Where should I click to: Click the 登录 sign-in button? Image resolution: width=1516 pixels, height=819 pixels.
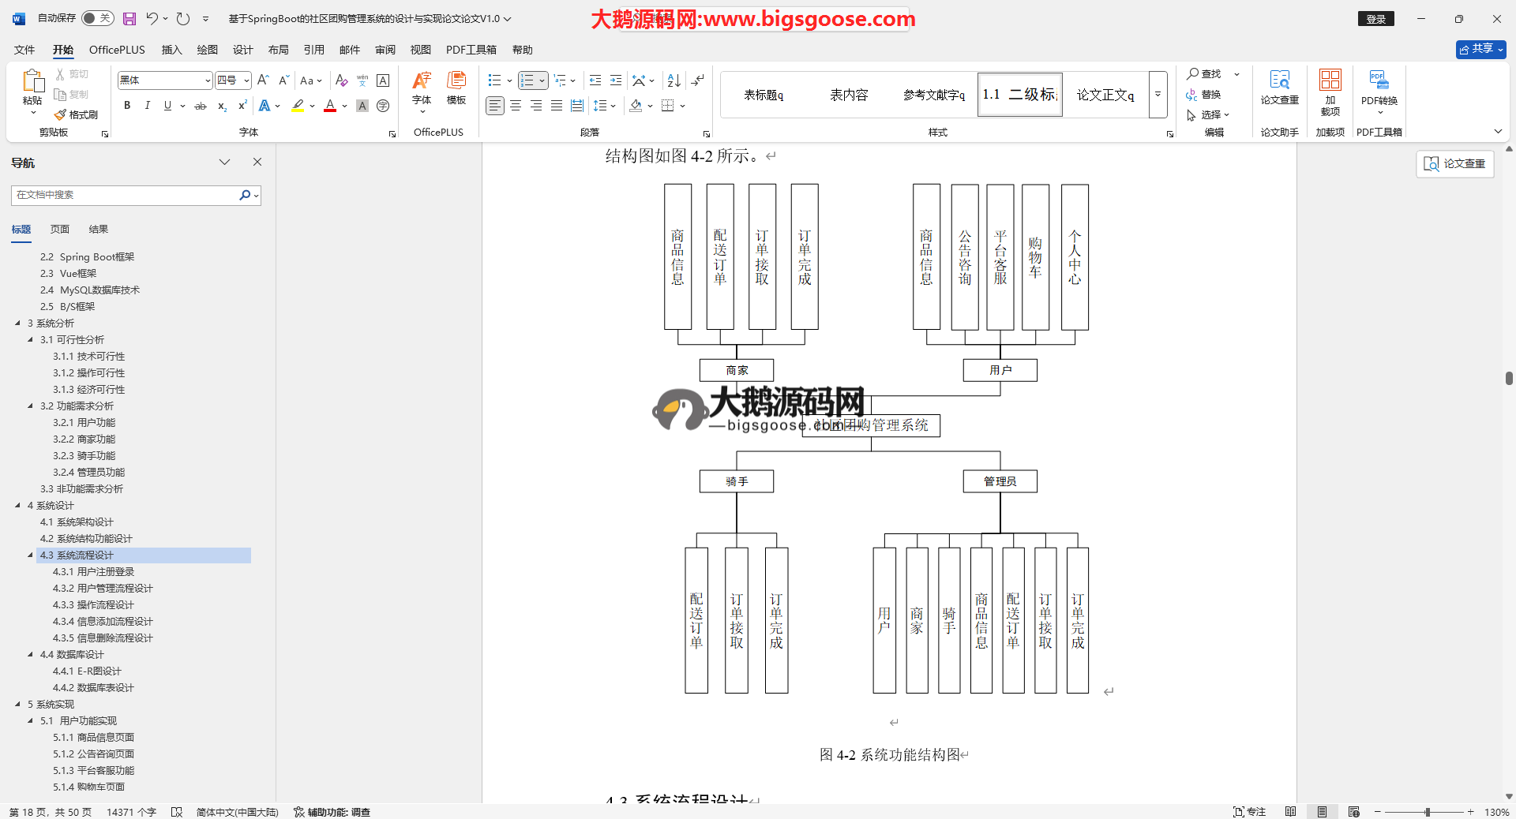(x=1375, y=19)
